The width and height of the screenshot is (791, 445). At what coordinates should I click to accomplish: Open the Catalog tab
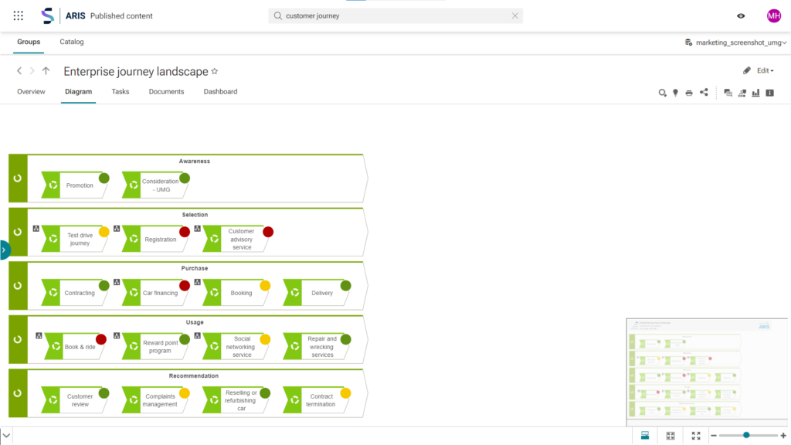tap(72, 42)
